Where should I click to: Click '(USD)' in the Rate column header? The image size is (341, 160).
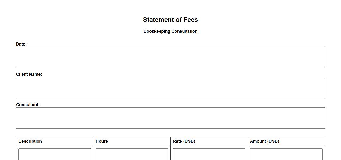(x=189, y=141)
